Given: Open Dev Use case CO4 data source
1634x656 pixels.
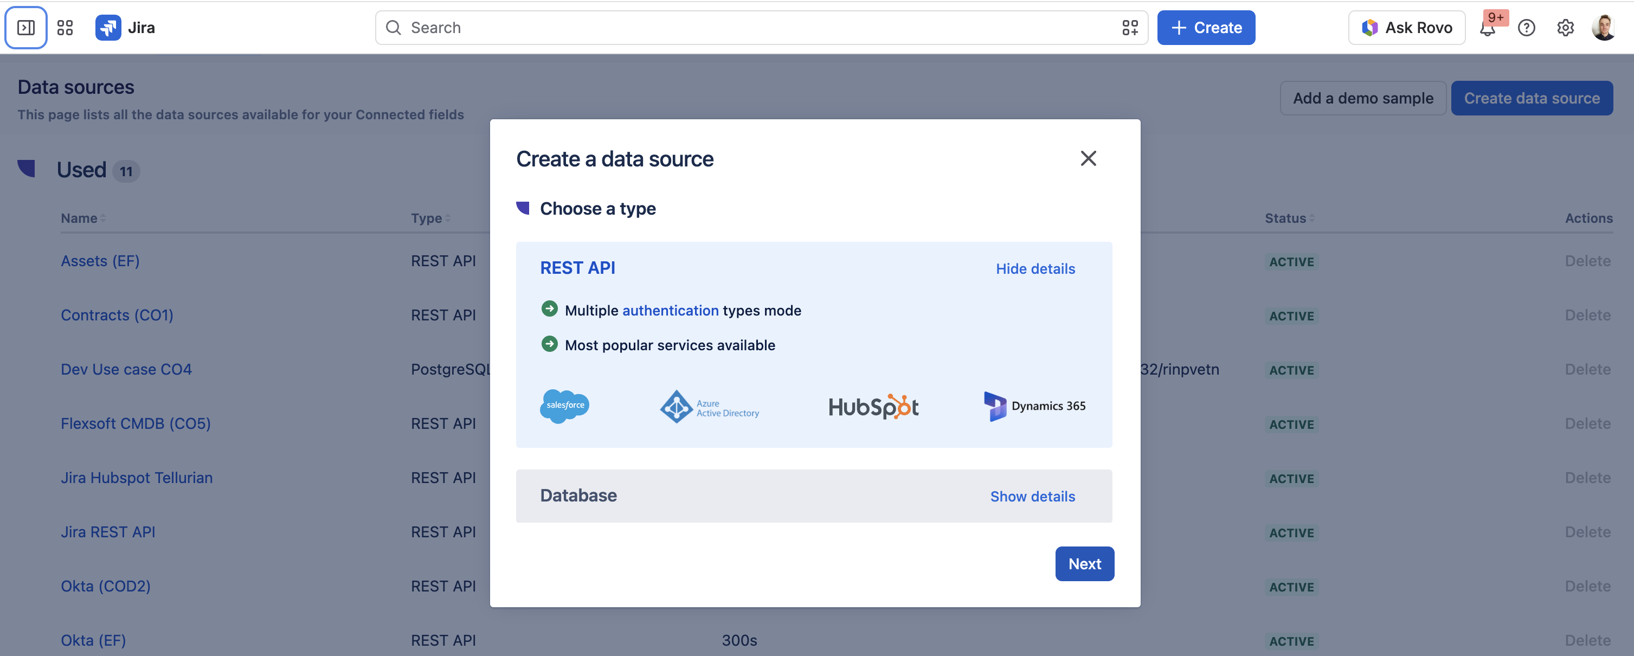Looking at the screenshot, I should coord(126,369).
